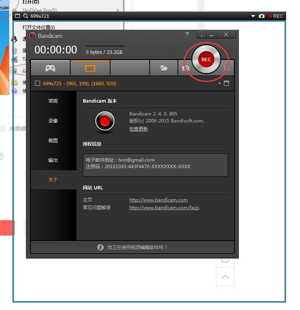
Task: Click the magnifier icon on capture frame bar
Action: (26, 16)
